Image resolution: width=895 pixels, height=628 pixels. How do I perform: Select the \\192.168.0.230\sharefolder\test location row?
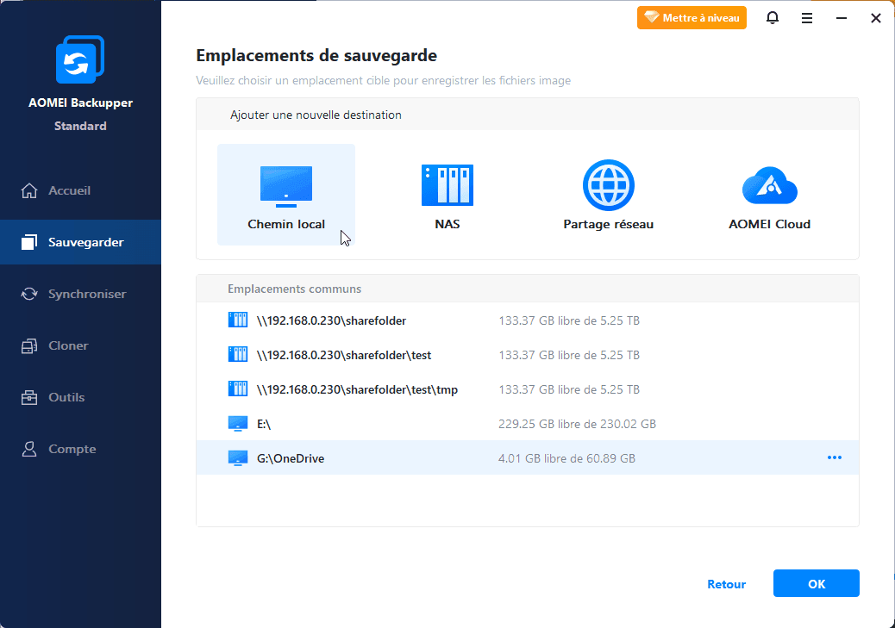point(528,355)
